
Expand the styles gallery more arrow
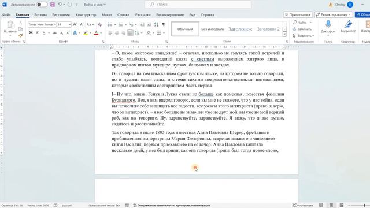[x=285, y=35]
